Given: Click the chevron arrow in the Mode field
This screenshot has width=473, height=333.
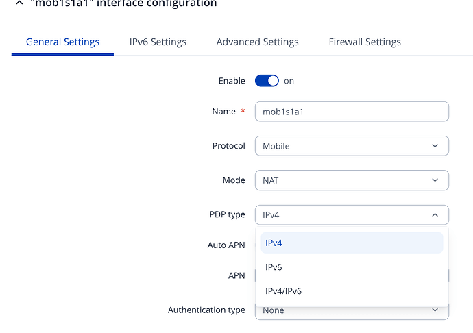Looking at the screenshot, I should click(435, 180).
